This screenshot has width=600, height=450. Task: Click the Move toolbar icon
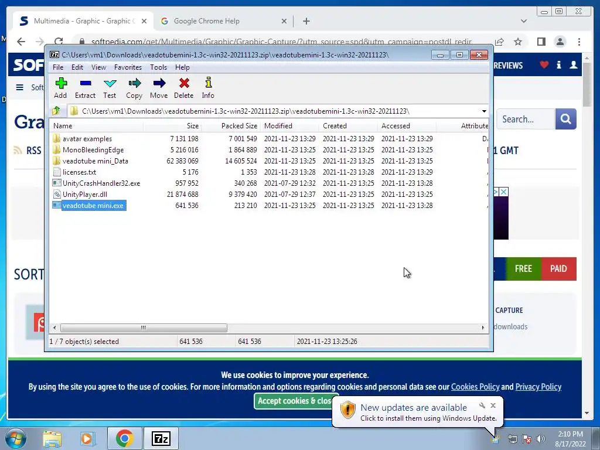point(159,88)
